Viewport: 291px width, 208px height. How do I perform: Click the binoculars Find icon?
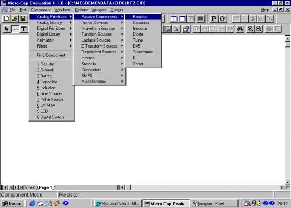tap(240, 29)
